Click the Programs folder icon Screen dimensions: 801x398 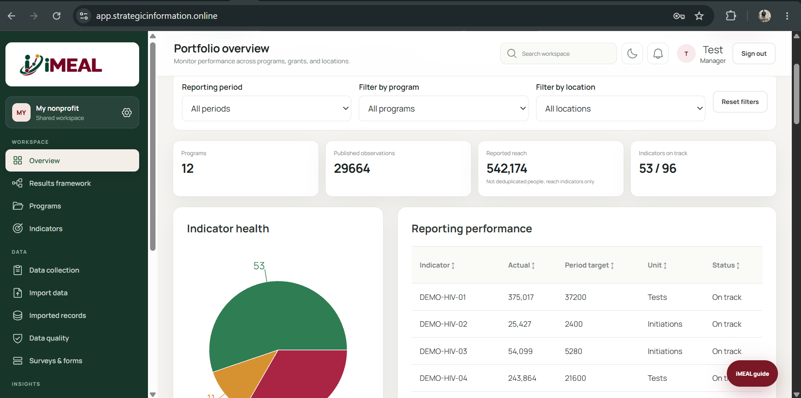tap(18, 206)
